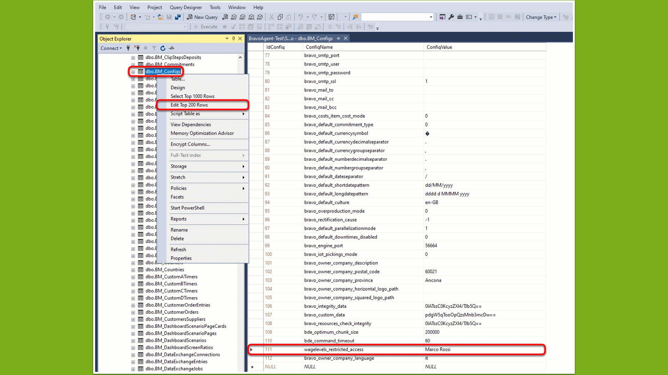Click the Copy icon in toolbar

point(280,17)
